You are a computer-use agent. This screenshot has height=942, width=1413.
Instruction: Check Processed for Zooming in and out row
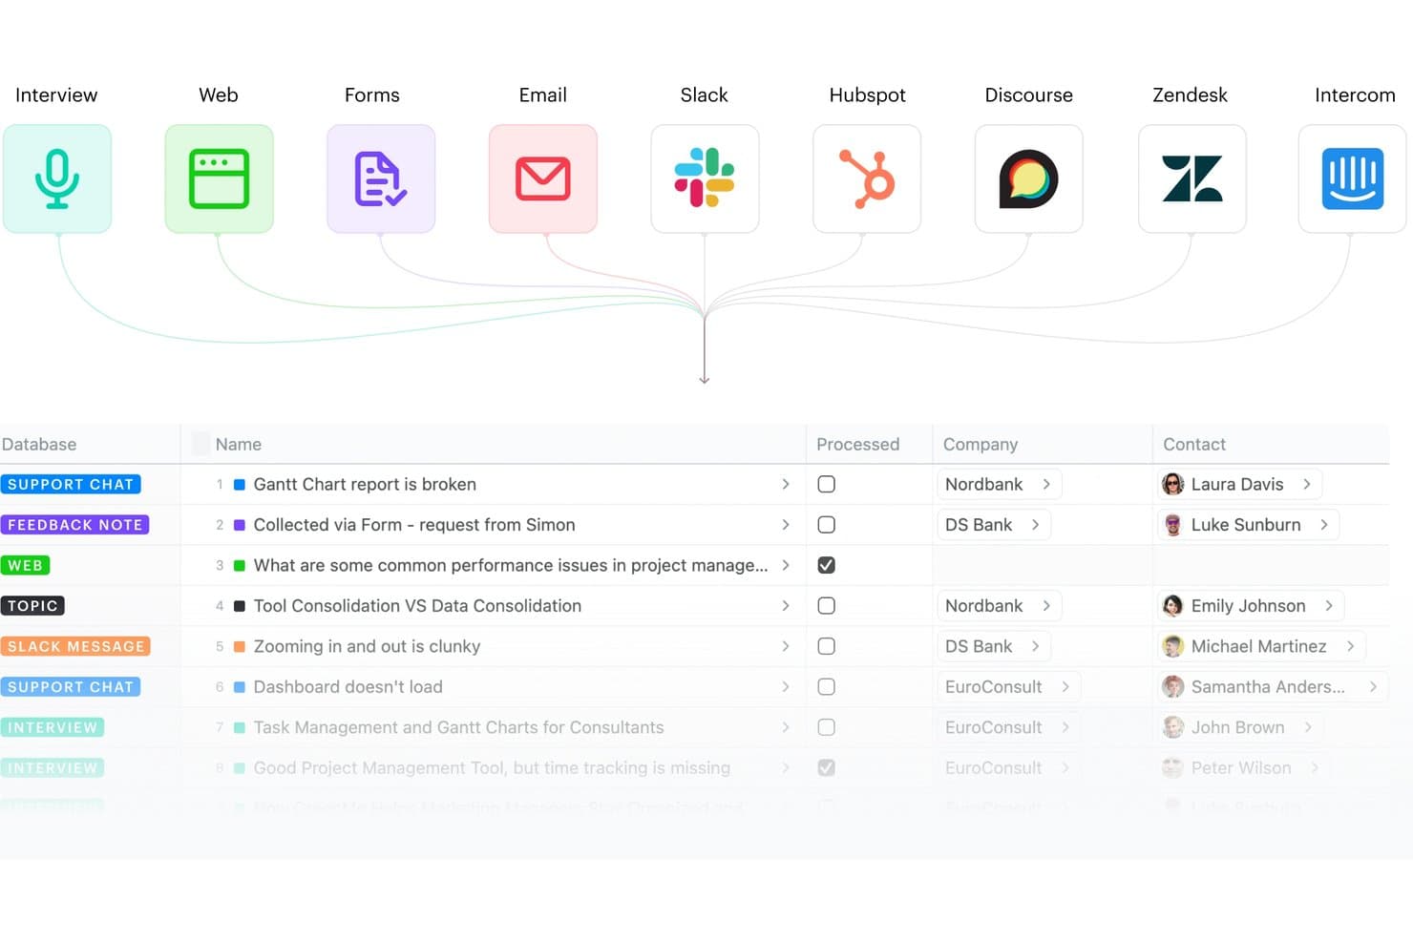(x=827, y=646)
